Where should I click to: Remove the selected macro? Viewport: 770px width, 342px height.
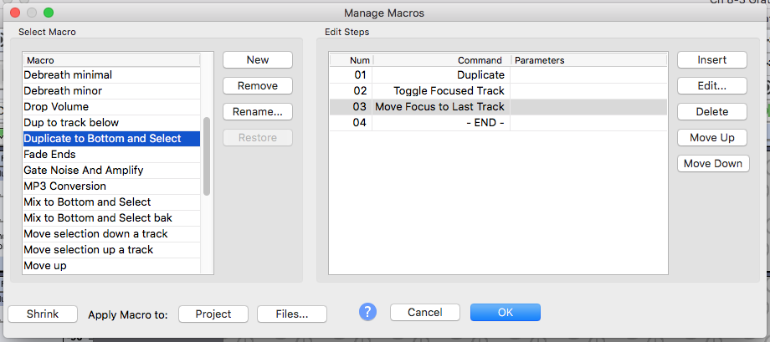258,86
